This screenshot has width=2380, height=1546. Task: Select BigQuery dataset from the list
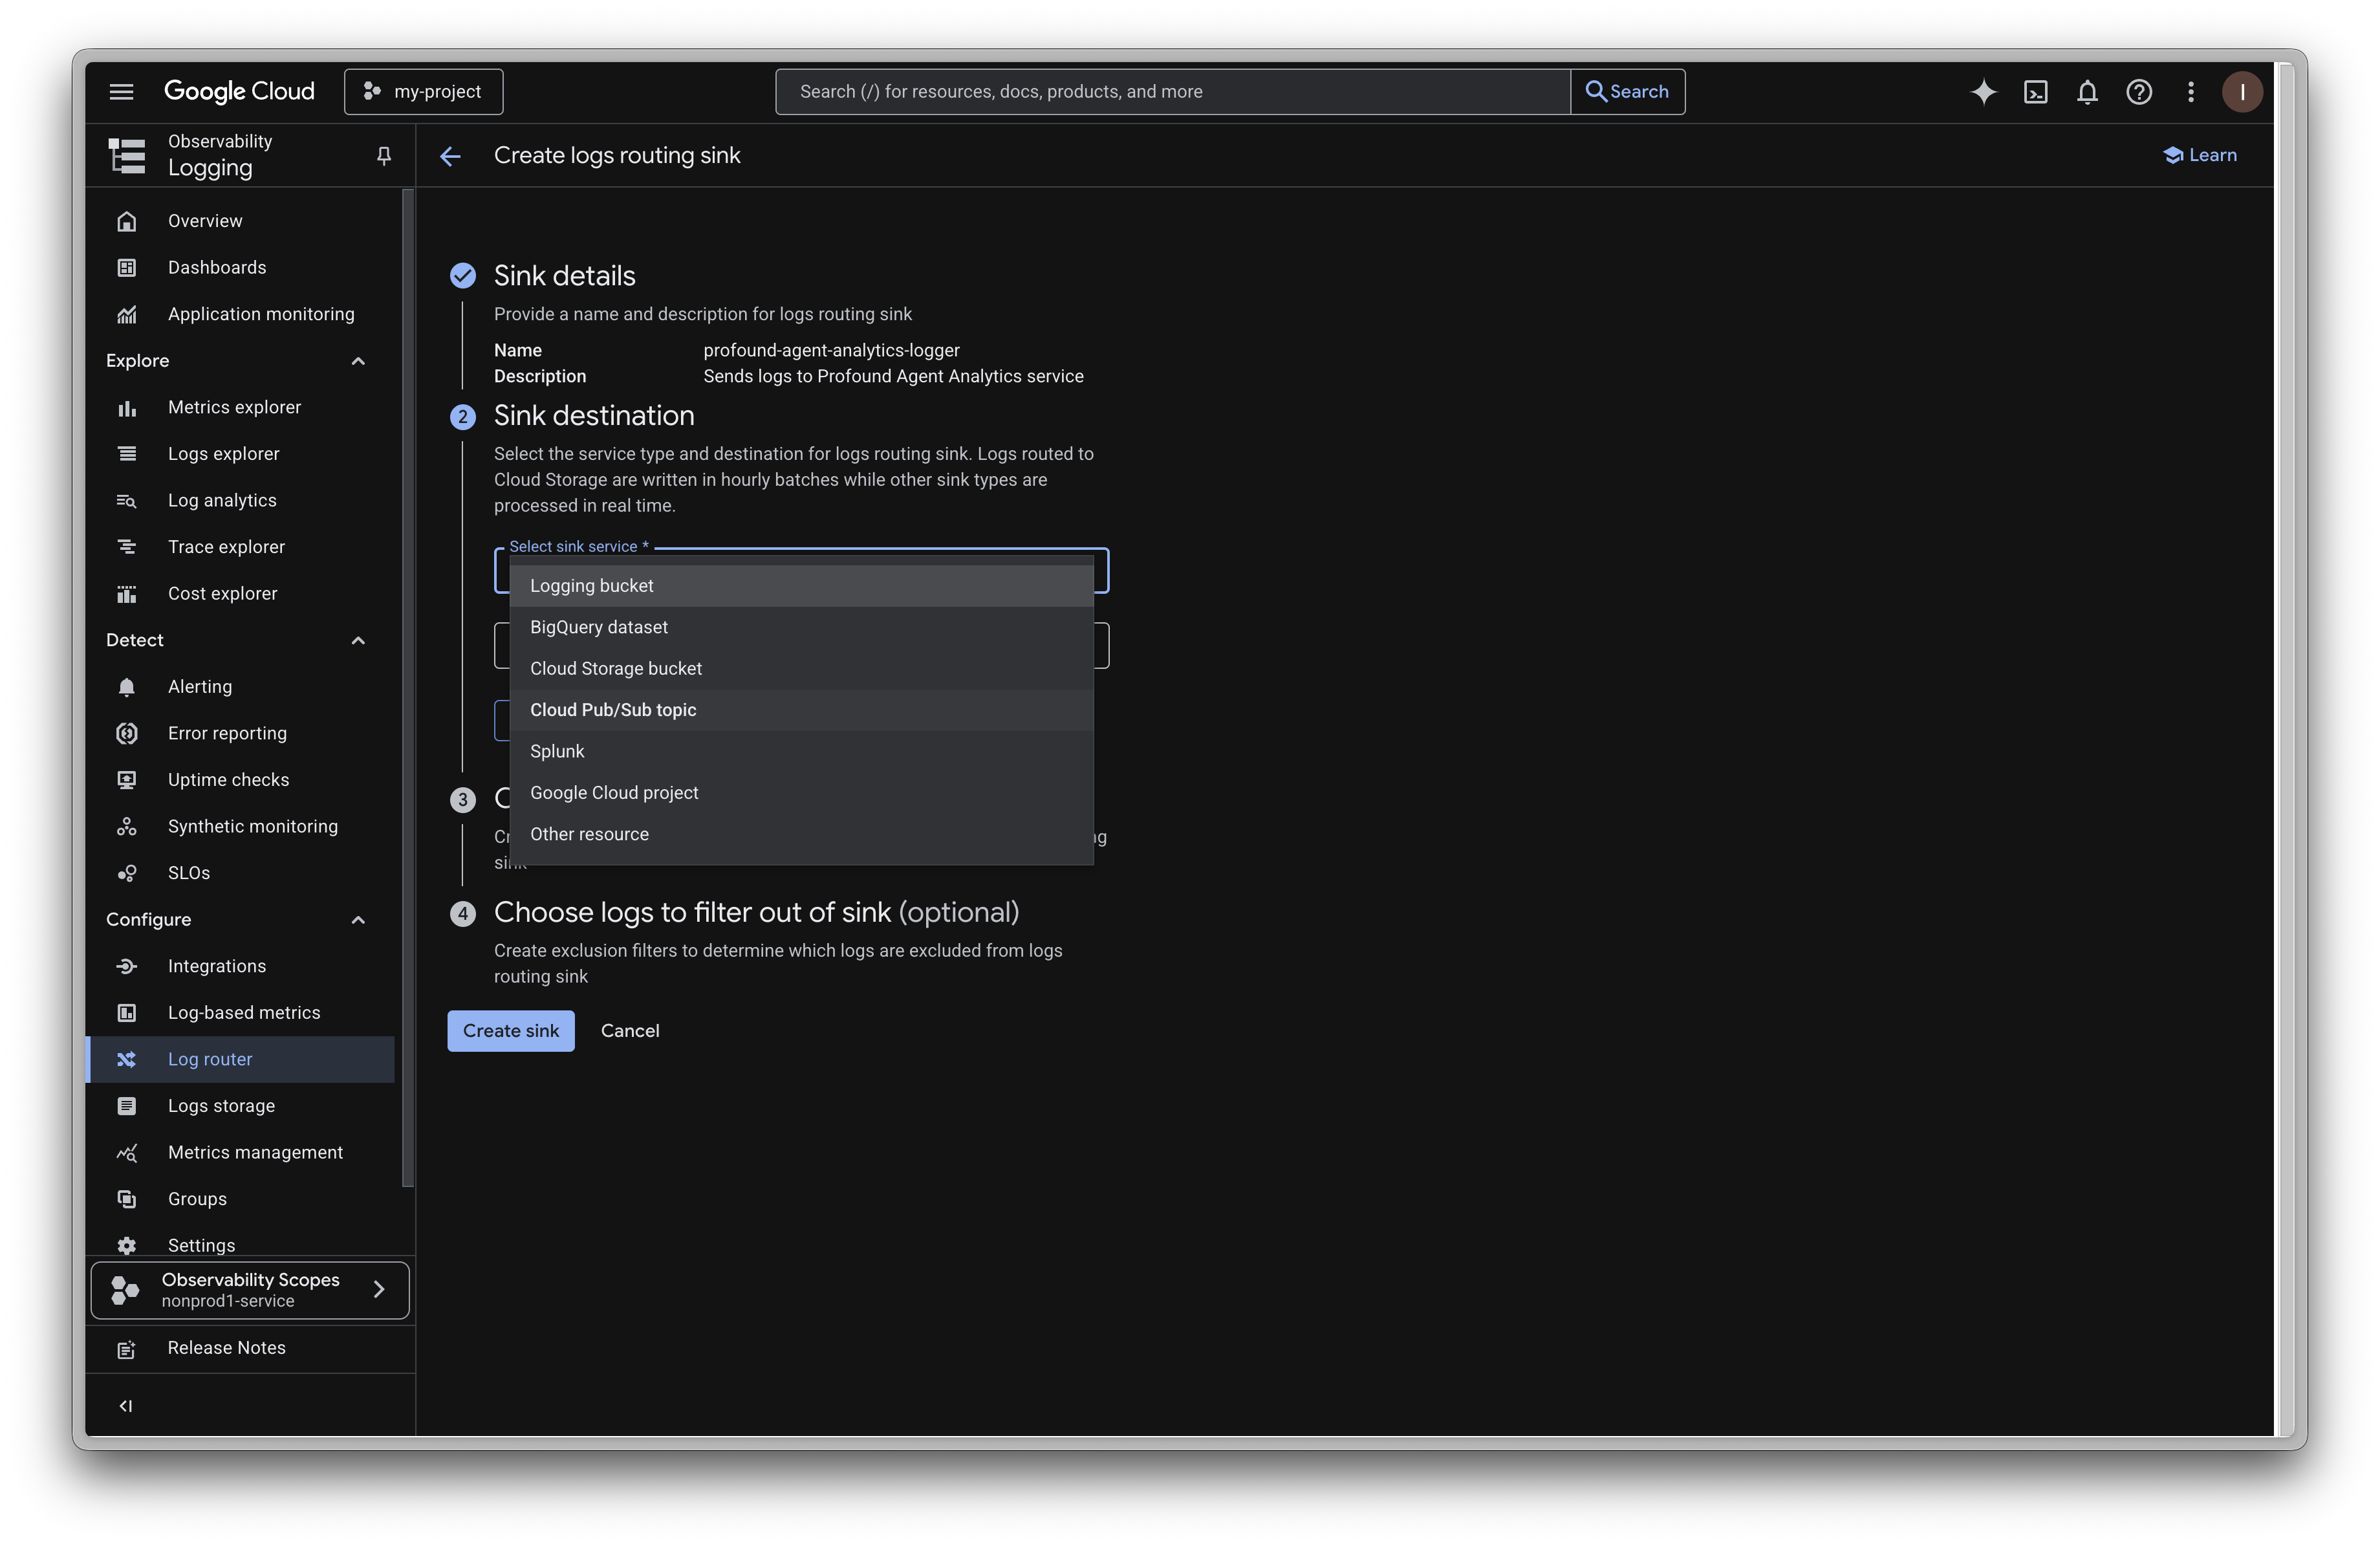[599, 627]
